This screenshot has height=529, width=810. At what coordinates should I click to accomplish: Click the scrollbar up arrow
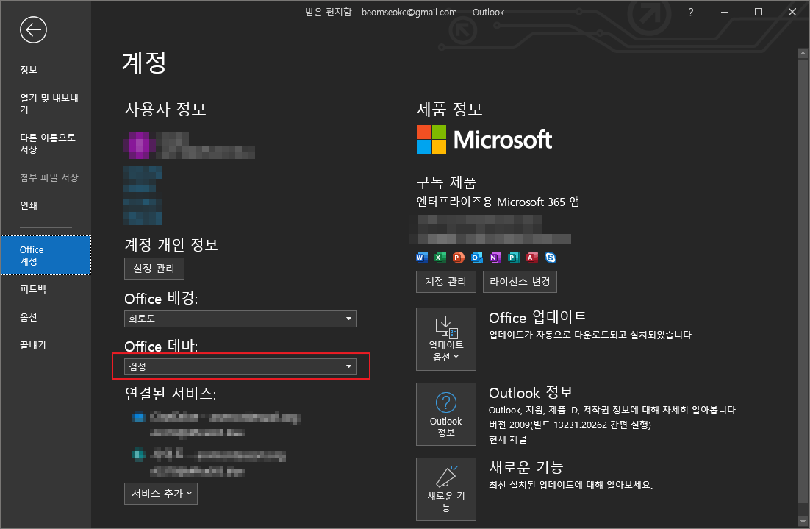coord(803,53)
